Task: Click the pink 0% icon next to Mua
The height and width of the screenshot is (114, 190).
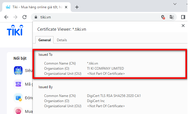Action: pyautogui.click(x=18, y=111)
